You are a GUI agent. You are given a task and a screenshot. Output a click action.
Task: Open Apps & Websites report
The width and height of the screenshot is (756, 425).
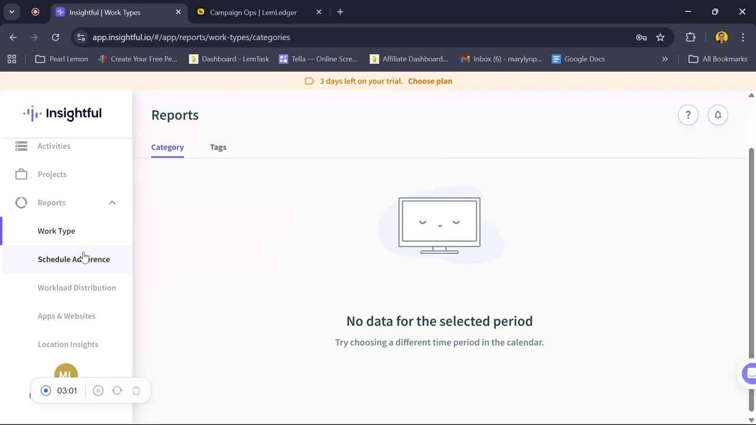[66, 316]
